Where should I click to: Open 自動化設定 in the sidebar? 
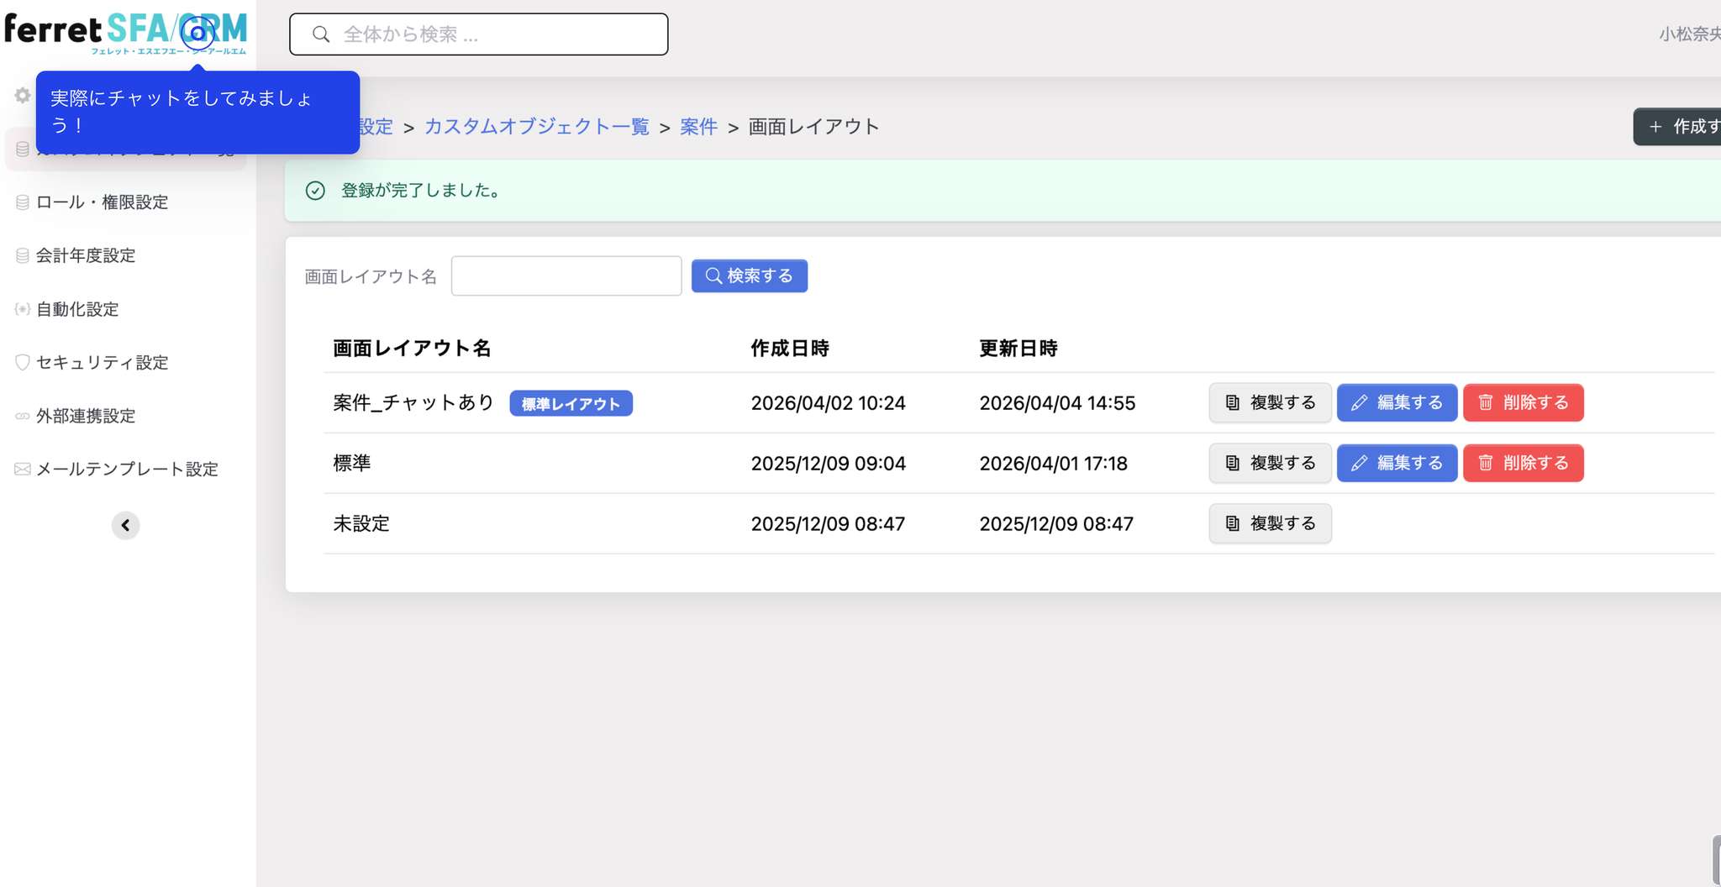[77, 309]
